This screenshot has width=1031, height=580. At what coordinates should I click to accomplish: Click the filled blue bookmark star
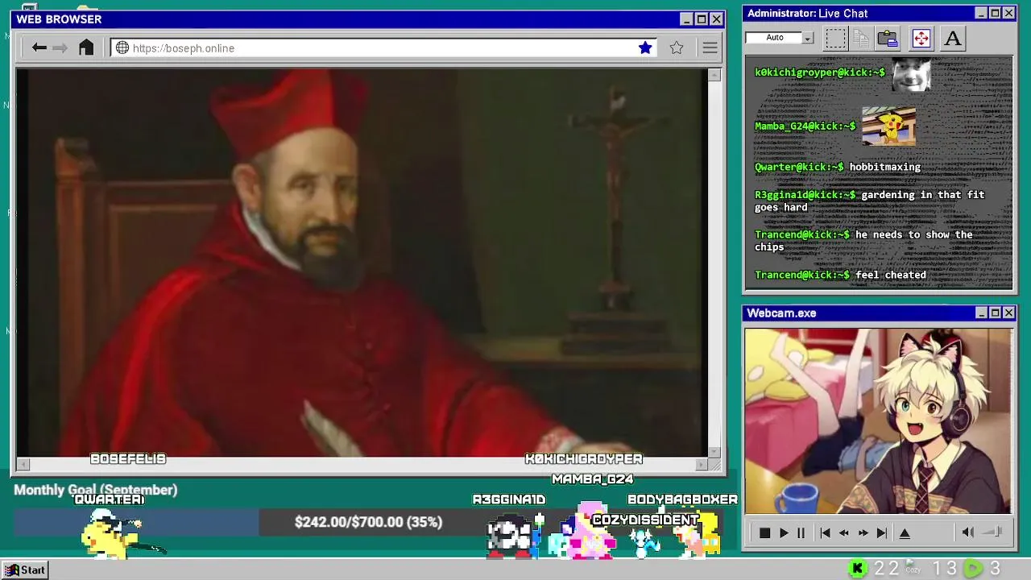click(x=645, y=48)
